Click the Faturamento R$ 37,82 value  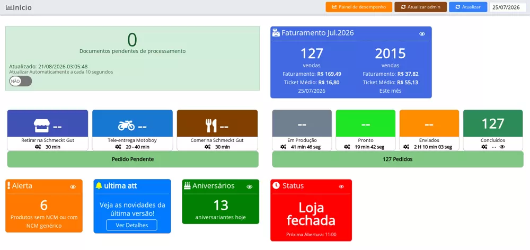pyautogui.click(x=408, y=74)
